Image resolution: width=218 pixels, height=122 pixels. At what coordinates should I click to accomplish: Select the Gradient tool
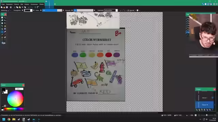tap(5, 29)
